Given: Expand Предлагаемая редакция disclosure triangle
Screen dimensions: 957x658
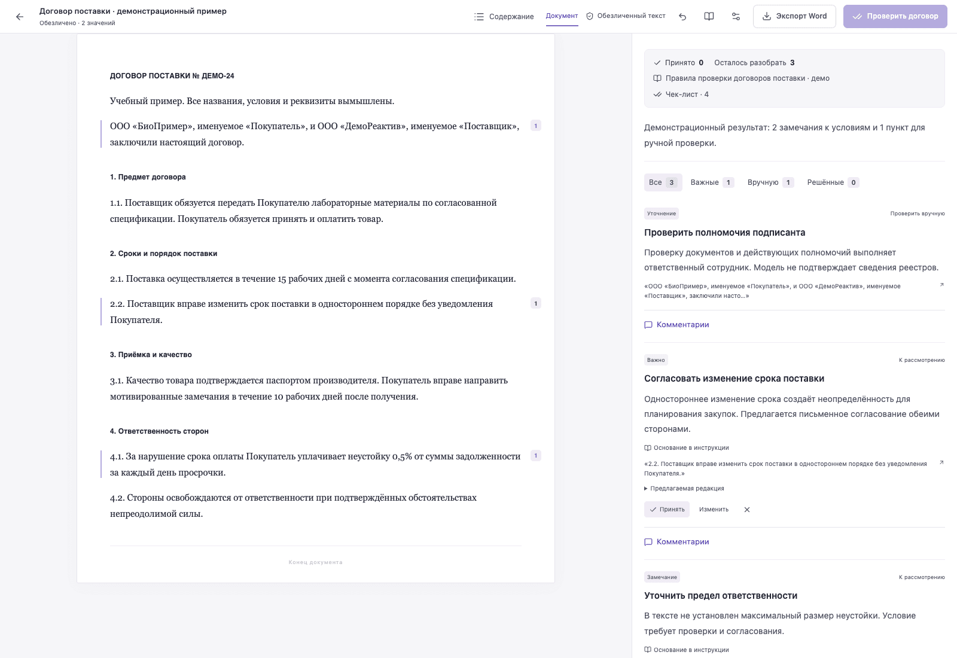Looking at the screenshot, I should (684, 489).
